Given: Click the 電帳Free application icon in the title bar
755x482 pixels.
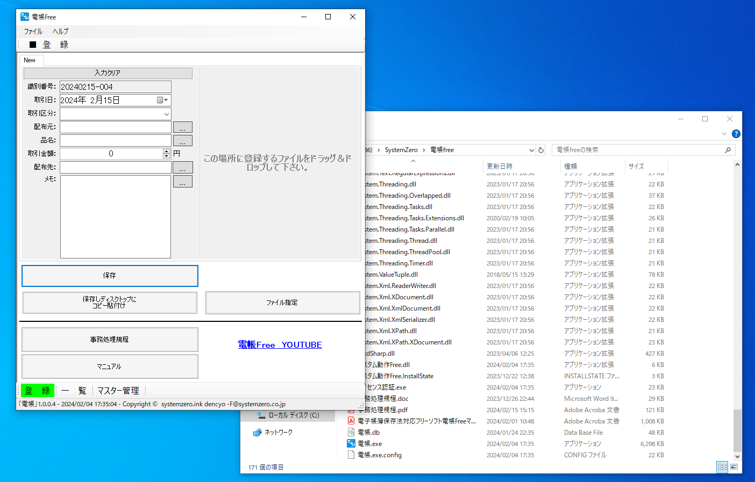Looking at the screenshot, I should pos(25,17).
